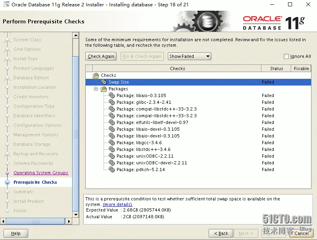317x240 pixels.
Task: Click the Cancel button
Action: tap(301, 233)
